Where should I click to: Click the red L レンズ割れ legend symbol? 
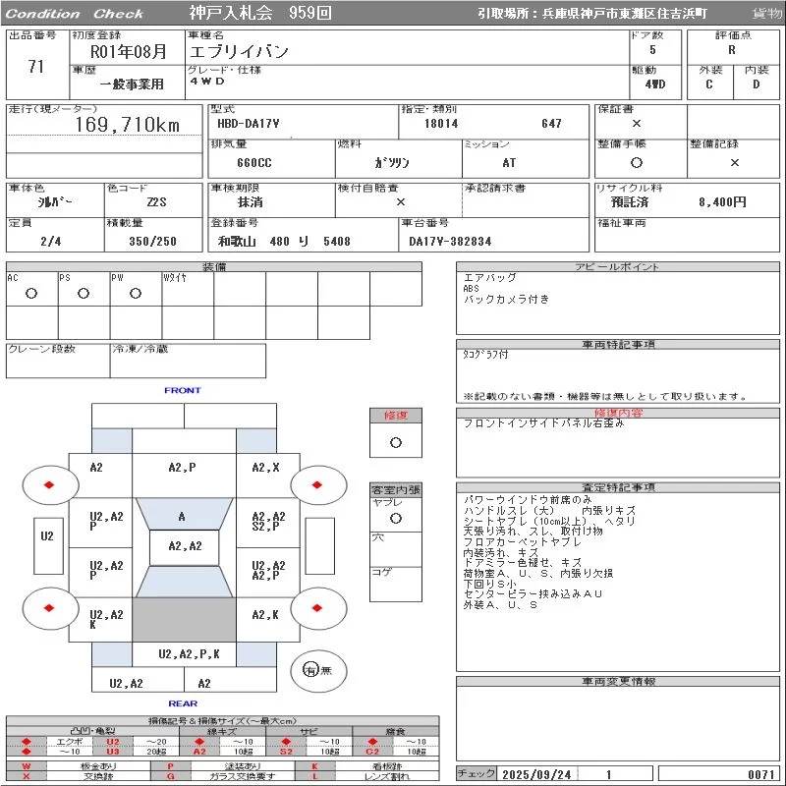click(315, 776)
